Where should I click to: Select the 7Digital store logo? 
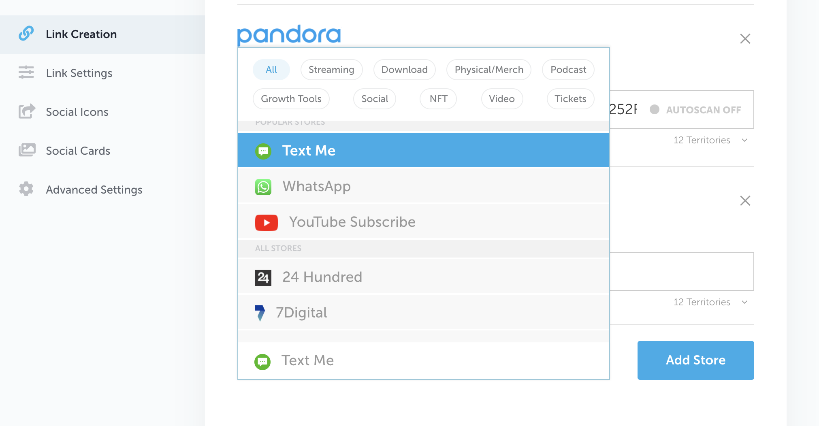(260, 313)
